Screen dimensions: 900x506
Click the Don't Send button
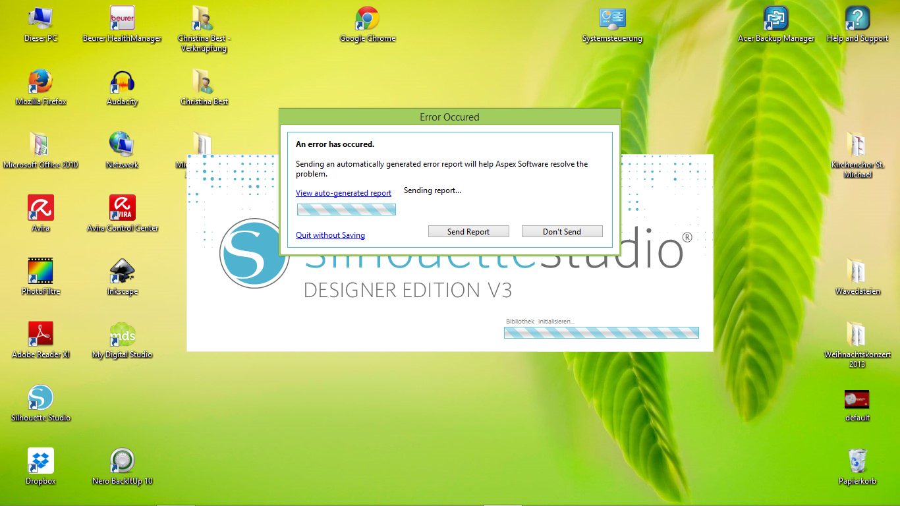click(562, 231)
